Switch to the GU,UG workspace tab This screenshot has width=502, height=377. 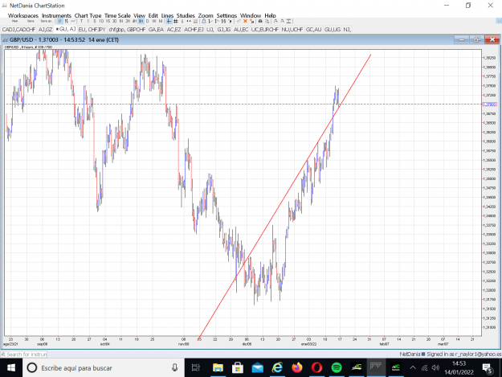coord(333,30)
